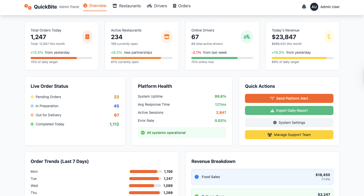Click the receipt icon in Total Orders card

coord(87,37)
